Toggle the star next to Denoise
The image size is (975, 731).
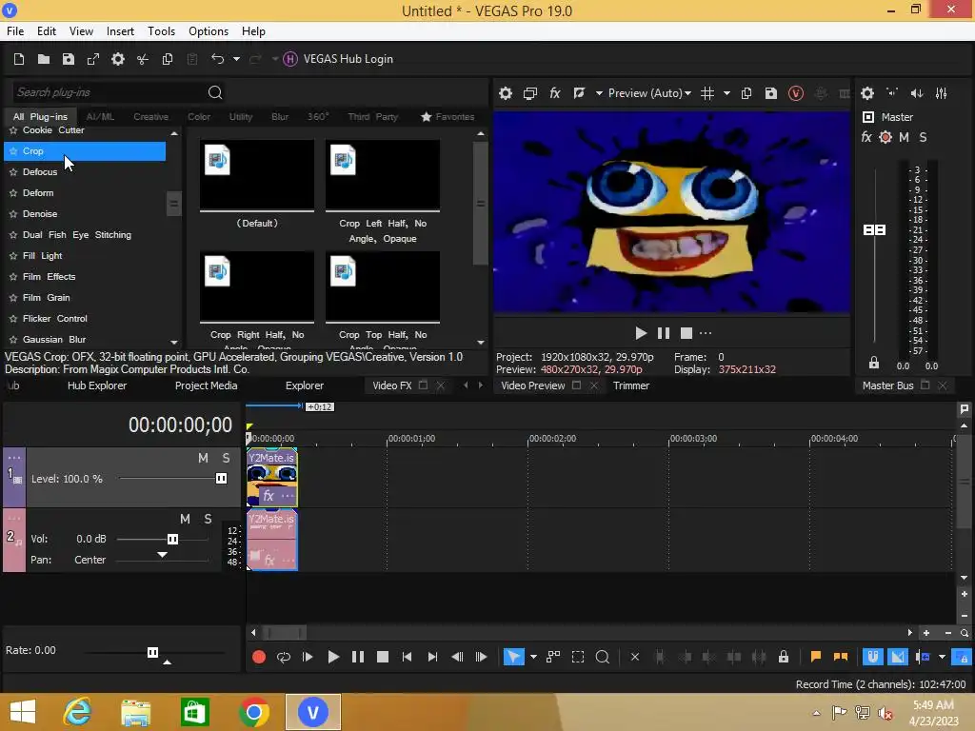tap(13, 214)
